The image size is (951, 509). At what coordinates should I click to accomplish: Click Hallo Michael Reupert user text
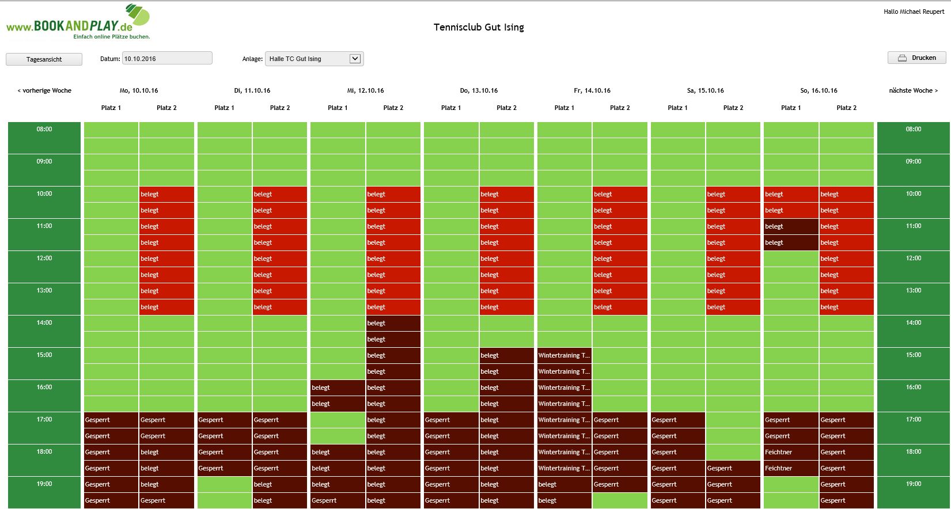(914, 12)
